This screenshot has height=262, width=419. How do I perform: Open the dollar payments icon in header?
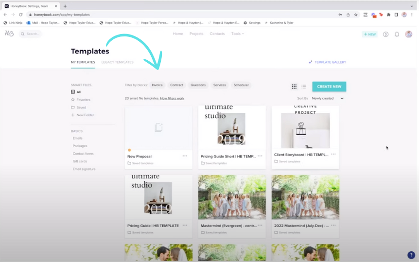click(385, 34)
